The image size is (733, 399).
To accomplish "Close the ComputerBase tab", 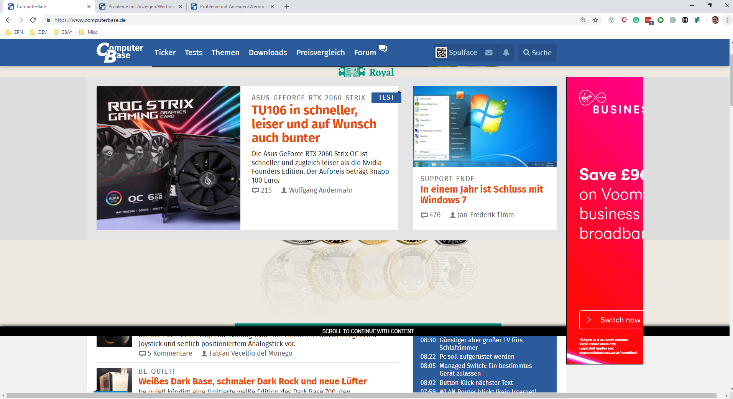I will 89,7.
